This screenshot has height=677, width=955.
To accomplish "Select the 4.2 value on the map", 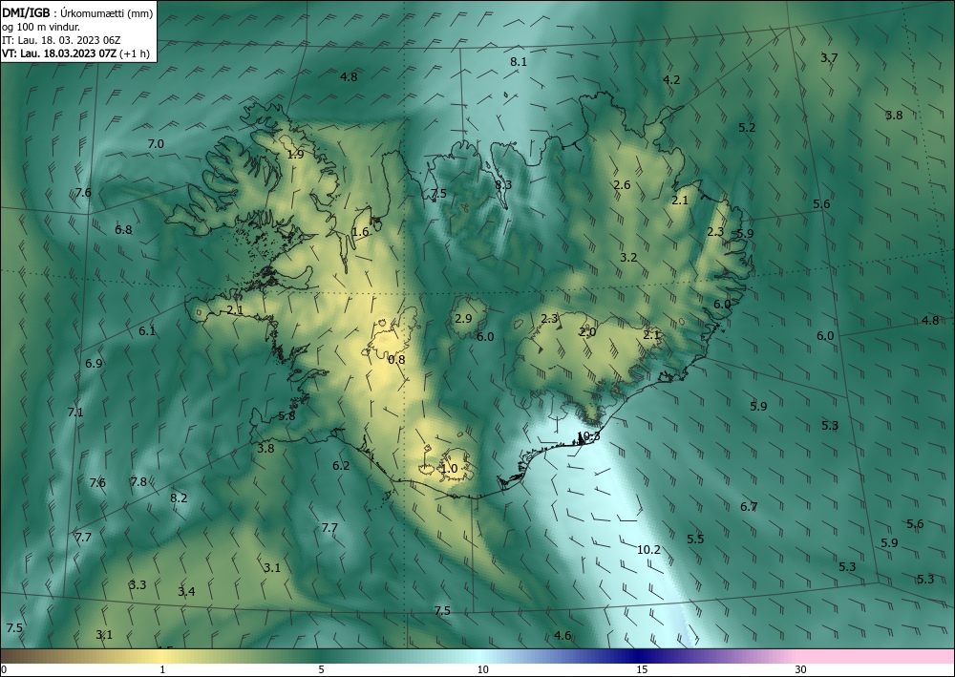I will [671, 80].
